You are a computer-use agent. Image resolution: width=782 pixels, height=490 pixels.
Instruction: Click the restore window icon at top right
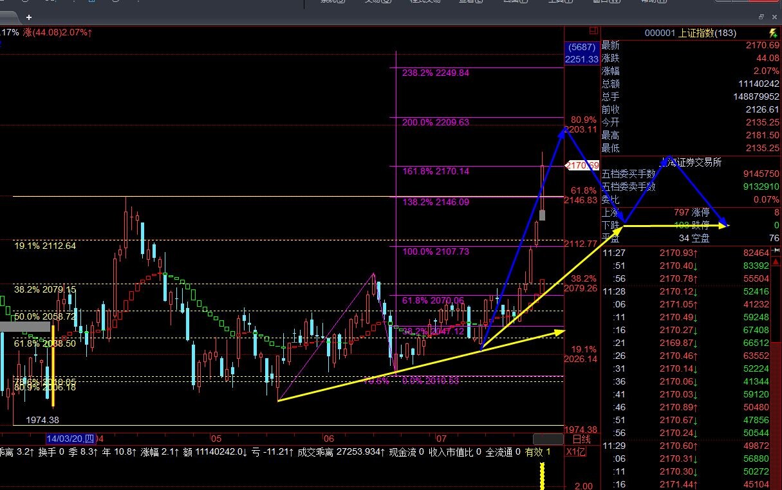click(x=761, y=17)
